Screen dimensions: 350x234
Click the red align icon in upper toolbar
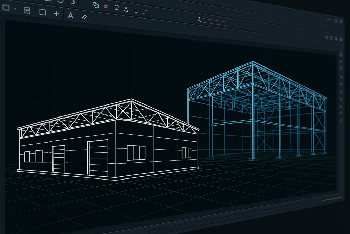coord(106,6)
